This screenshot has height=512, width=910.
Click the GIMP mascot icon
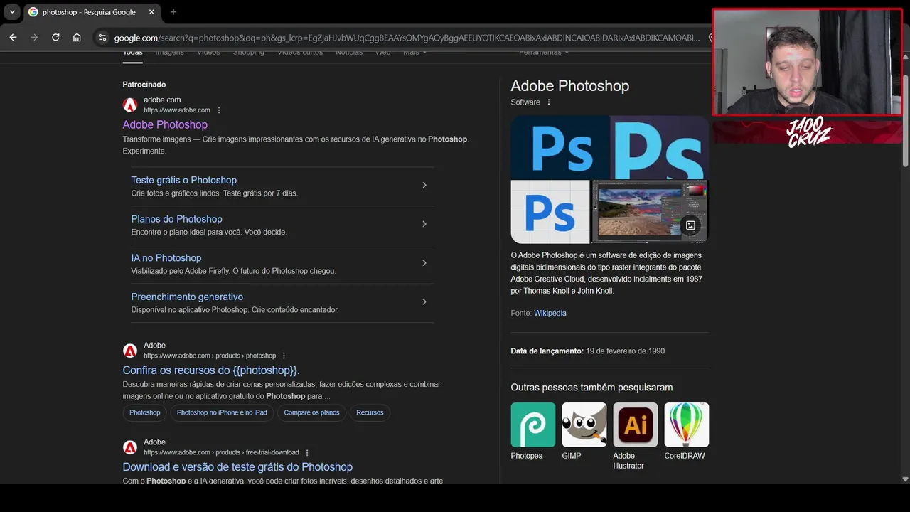point(584,425)
